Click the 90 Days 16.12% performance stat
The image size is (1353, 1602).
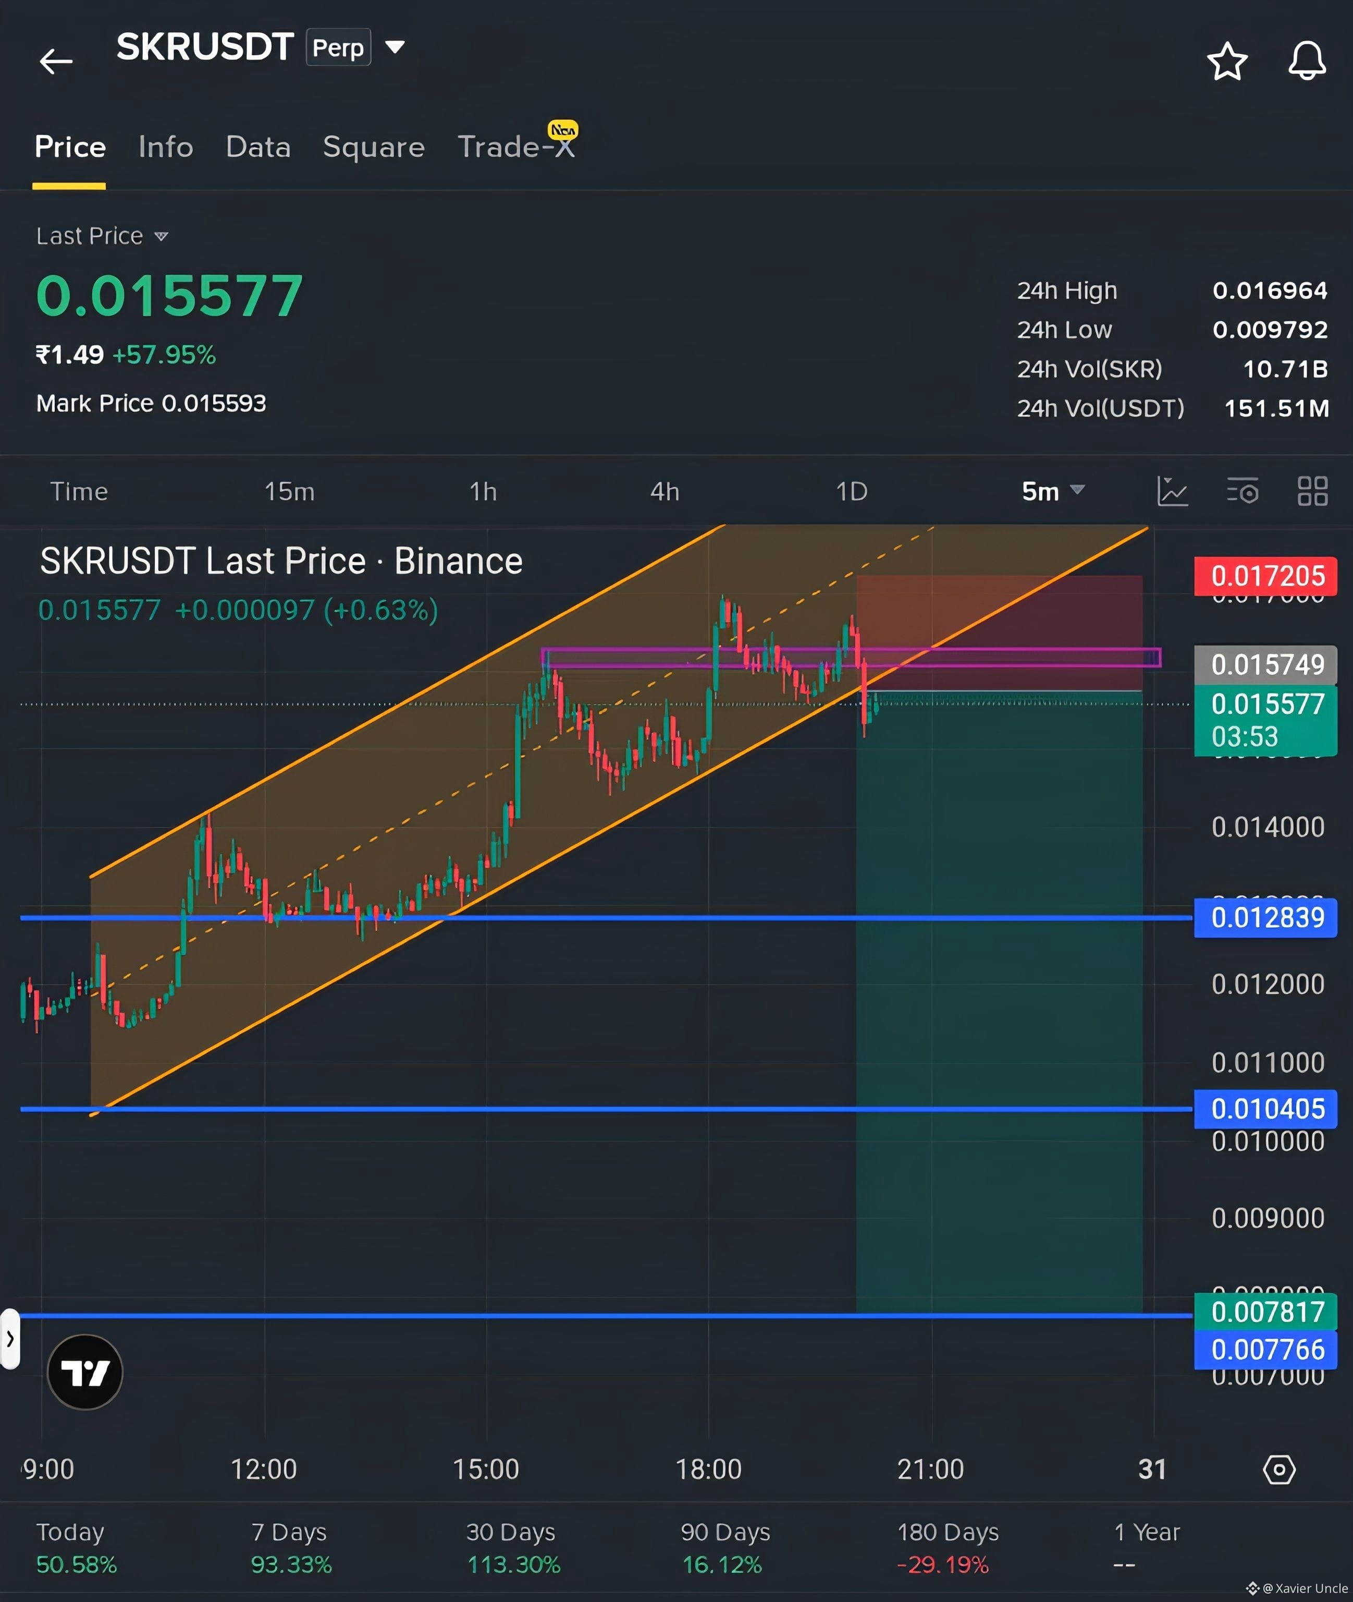click(725, 1548)
